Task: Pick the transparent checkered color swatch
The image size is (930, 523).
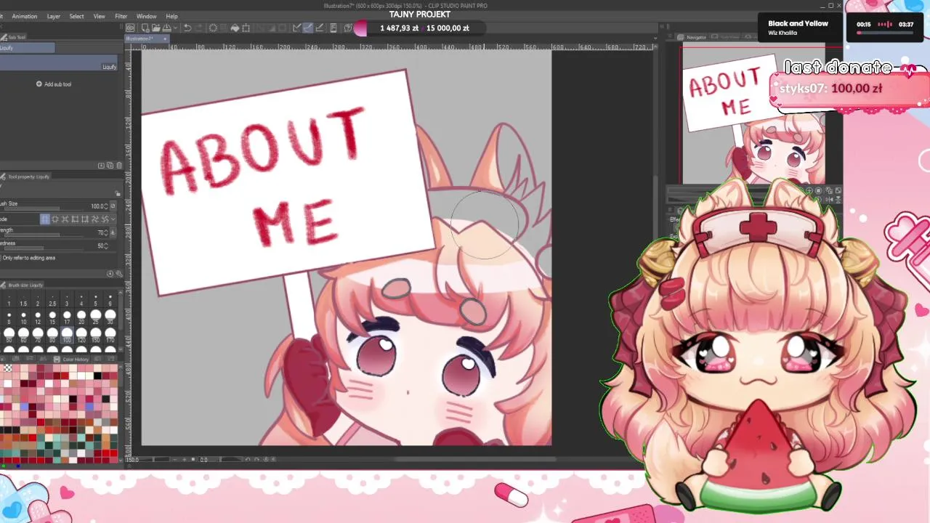Action: point(9,368)
